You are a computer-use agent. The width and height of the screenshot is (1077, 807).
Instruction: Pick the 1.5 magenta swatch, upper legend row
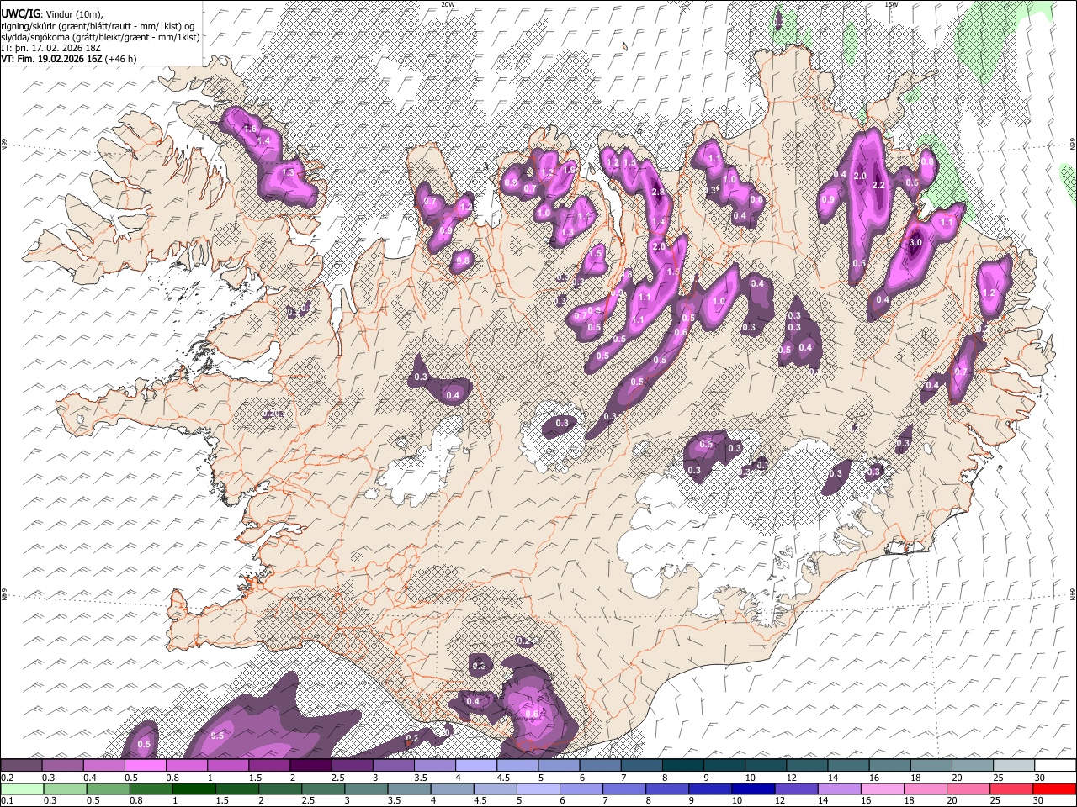pyautogui.click(x=269, y=766)
